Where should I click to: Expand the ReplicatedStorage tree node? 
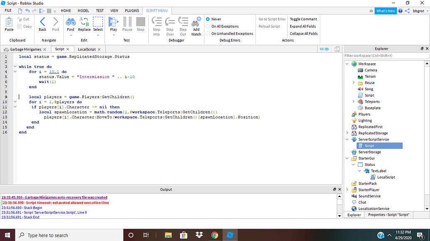pos(347,133)
